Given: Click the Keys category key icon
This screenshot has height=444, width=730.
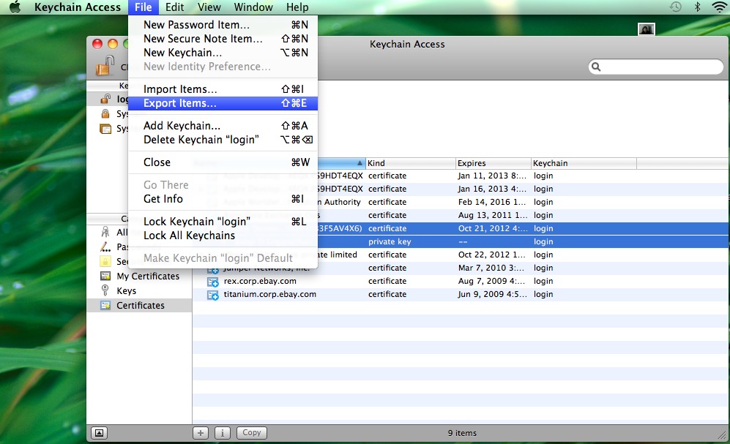Looking at the screenshot, I should click(x=105, y=290).
